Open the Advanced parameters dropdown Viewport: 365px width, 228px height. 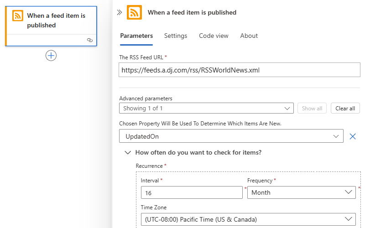(206, 108)
